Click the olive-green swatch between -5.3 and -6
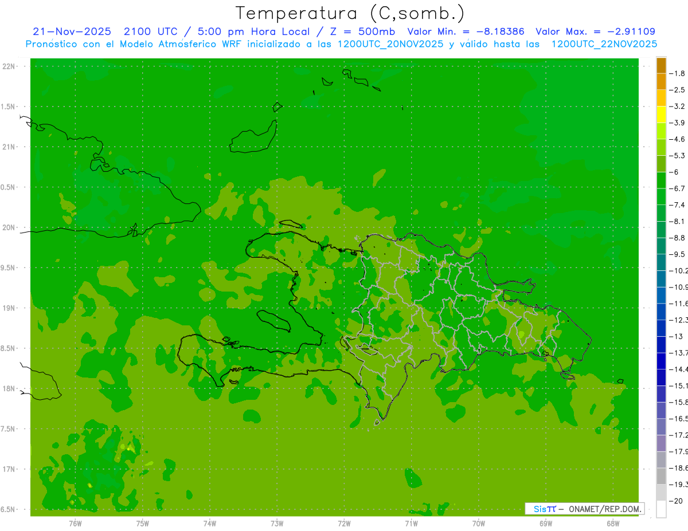The width and height of the screenshot is (688, 531). click(x=661, y=164)
